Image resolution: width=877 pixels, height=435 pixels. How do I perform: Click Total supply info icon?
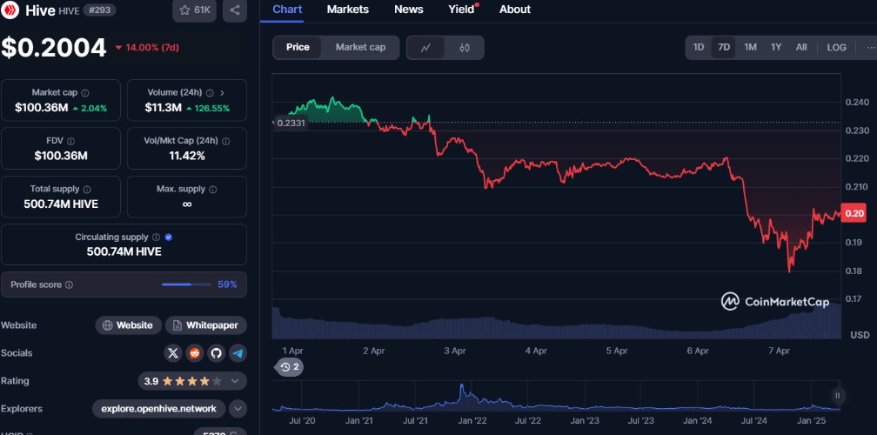[87, 189]
